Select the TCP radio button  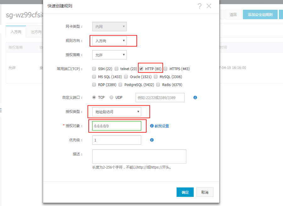pos(94,97)
